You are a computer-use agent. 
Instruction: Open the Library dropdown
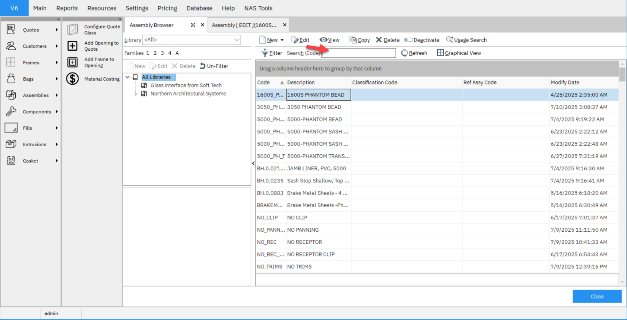coord(237,40)
